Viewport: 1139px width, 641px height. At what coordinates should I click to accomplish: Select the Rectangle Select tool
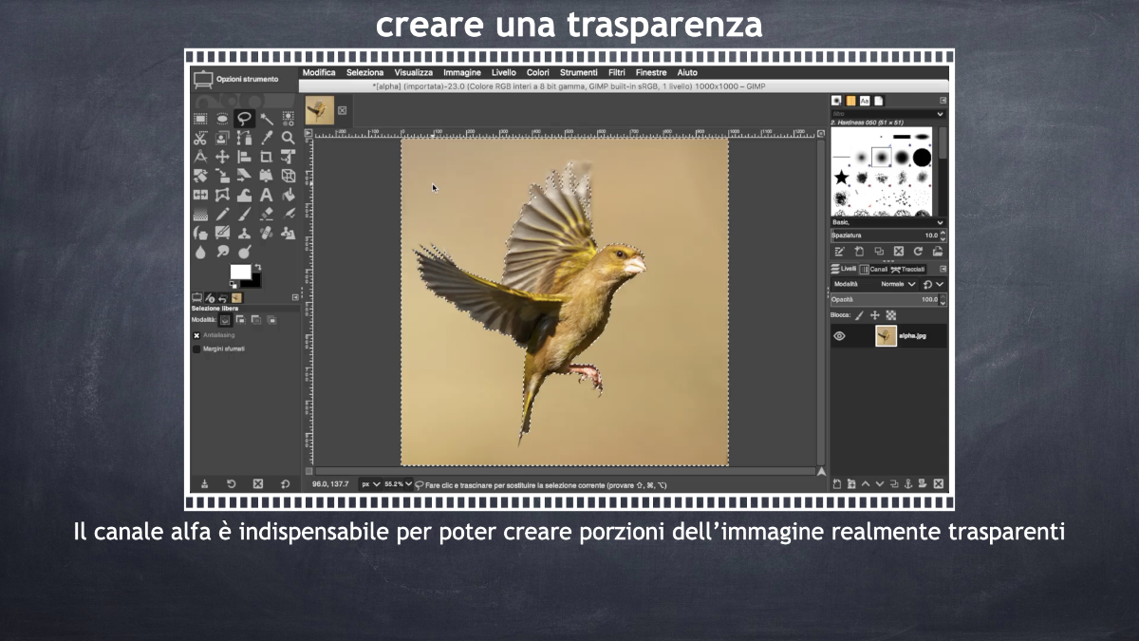(200, 119)
